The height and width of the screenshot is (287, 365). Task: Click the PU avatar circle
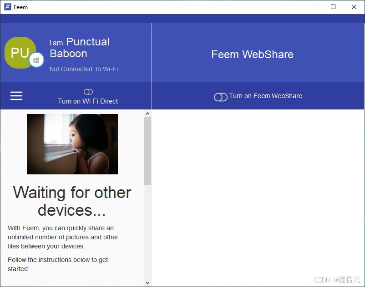(x=20, y=53)
